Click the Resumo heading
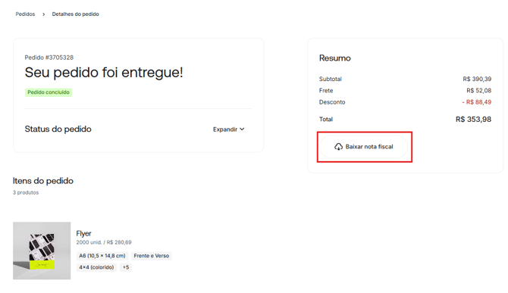 [x=334, y=58]
